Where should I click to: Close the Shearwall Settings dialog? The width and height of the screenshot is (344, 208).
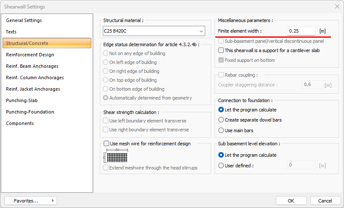pyautogui.click(x=337, y=6)
